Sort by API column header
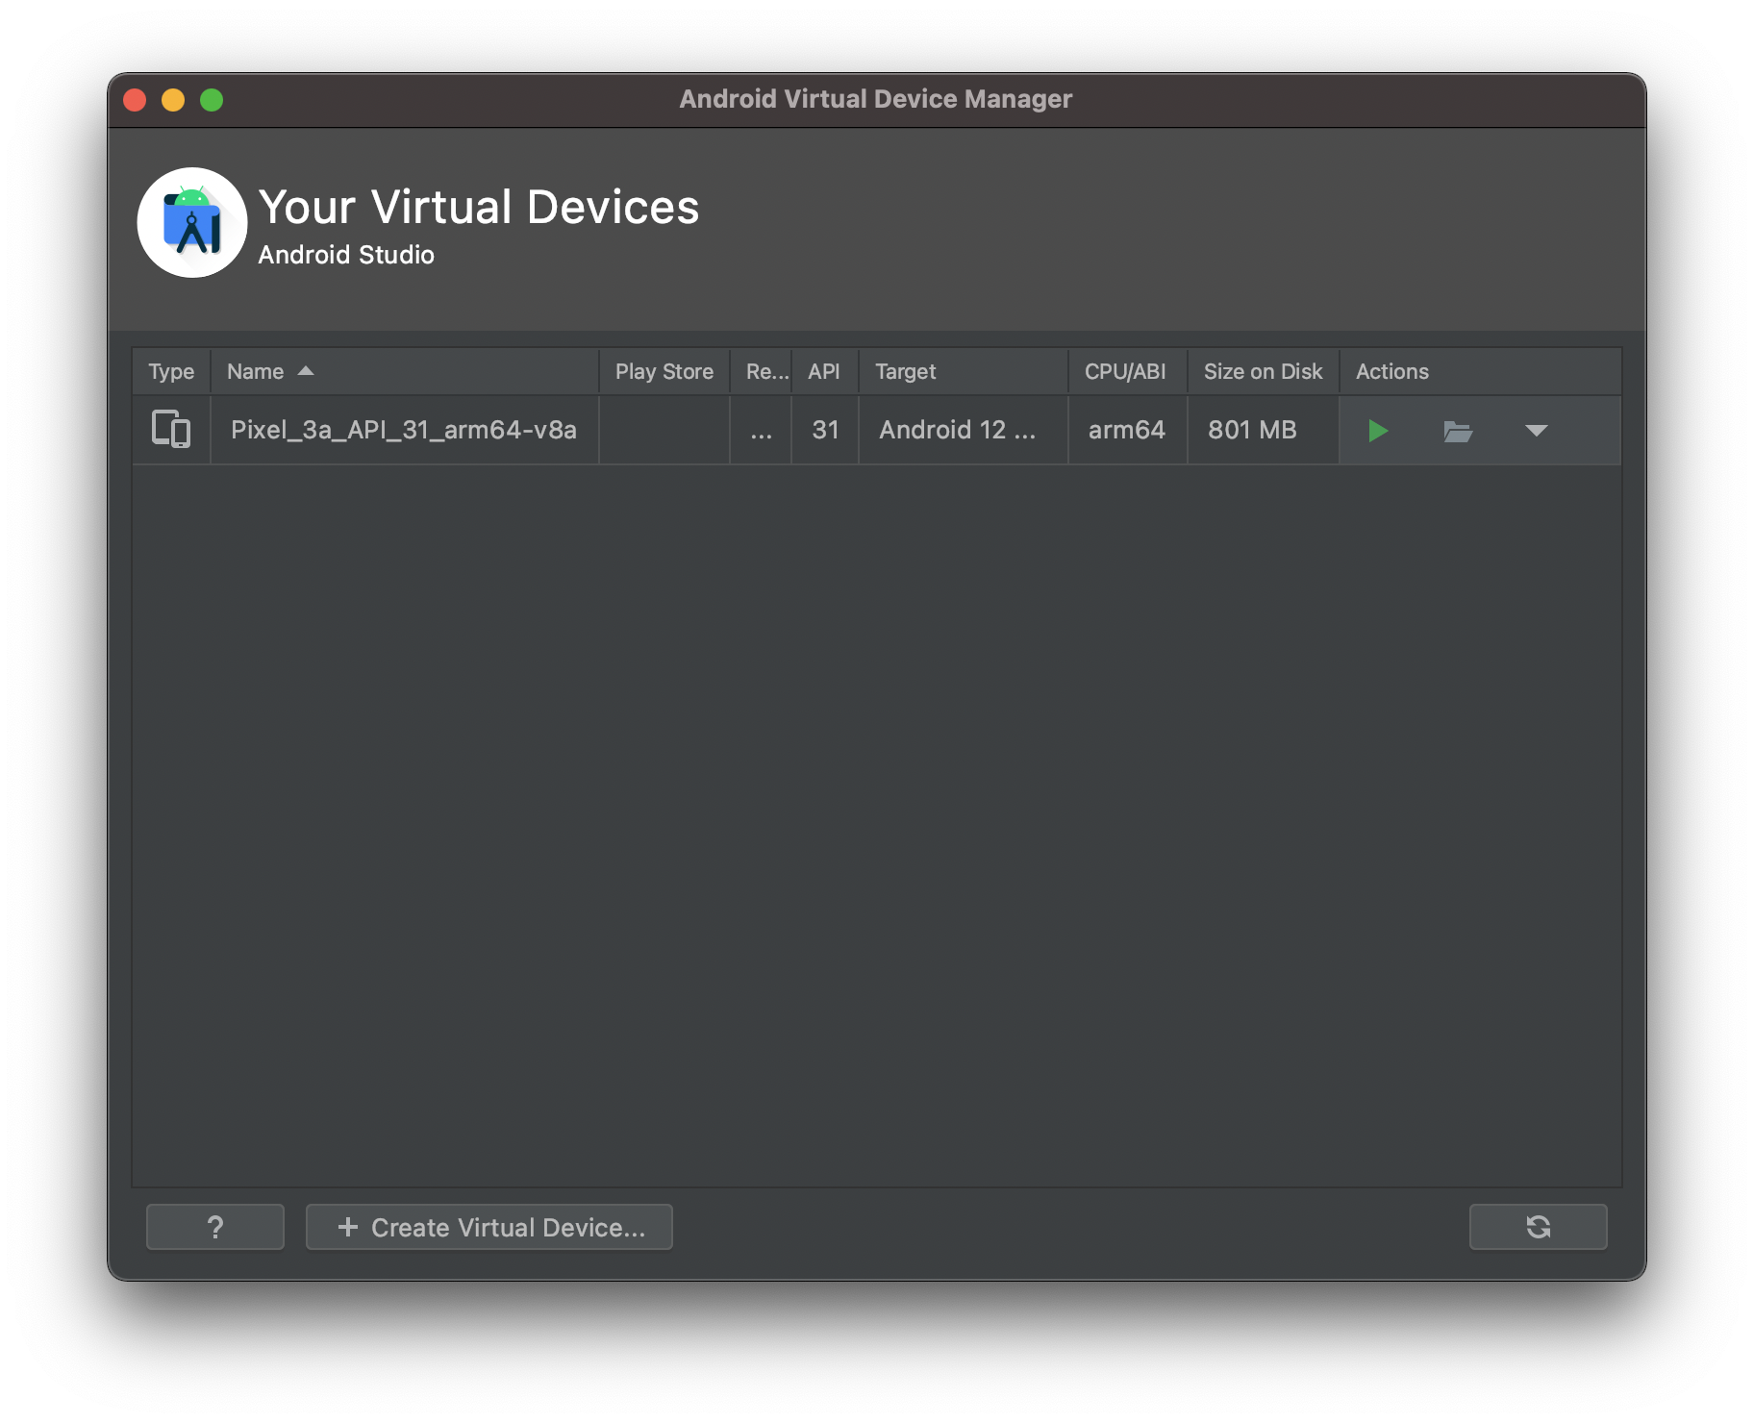 click(824, 372)
